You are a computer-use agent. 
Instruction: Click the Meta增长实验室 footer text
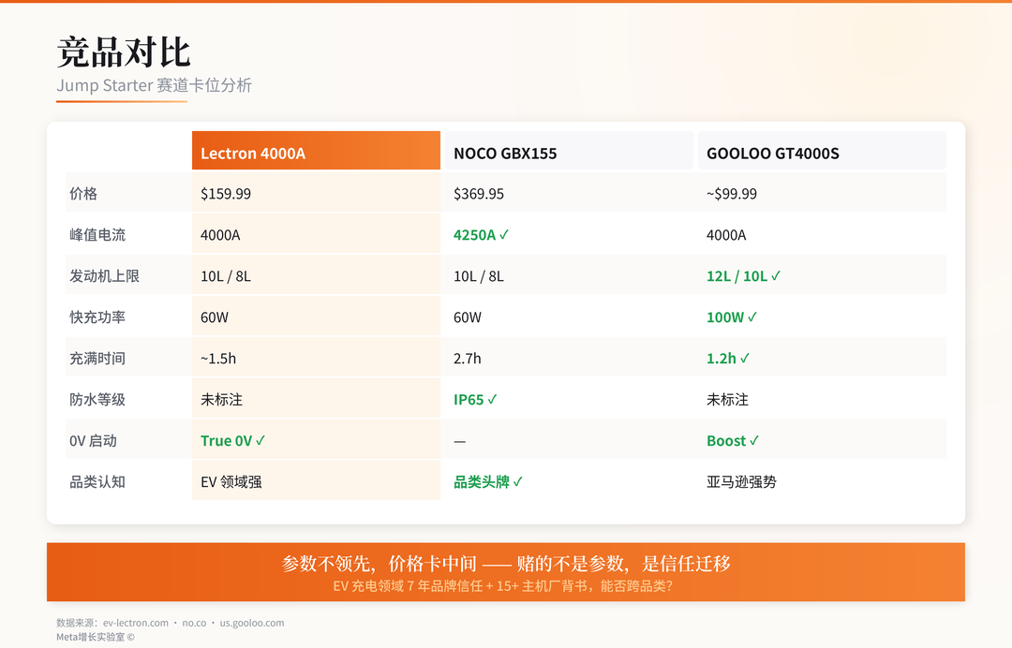click(96, 637)
